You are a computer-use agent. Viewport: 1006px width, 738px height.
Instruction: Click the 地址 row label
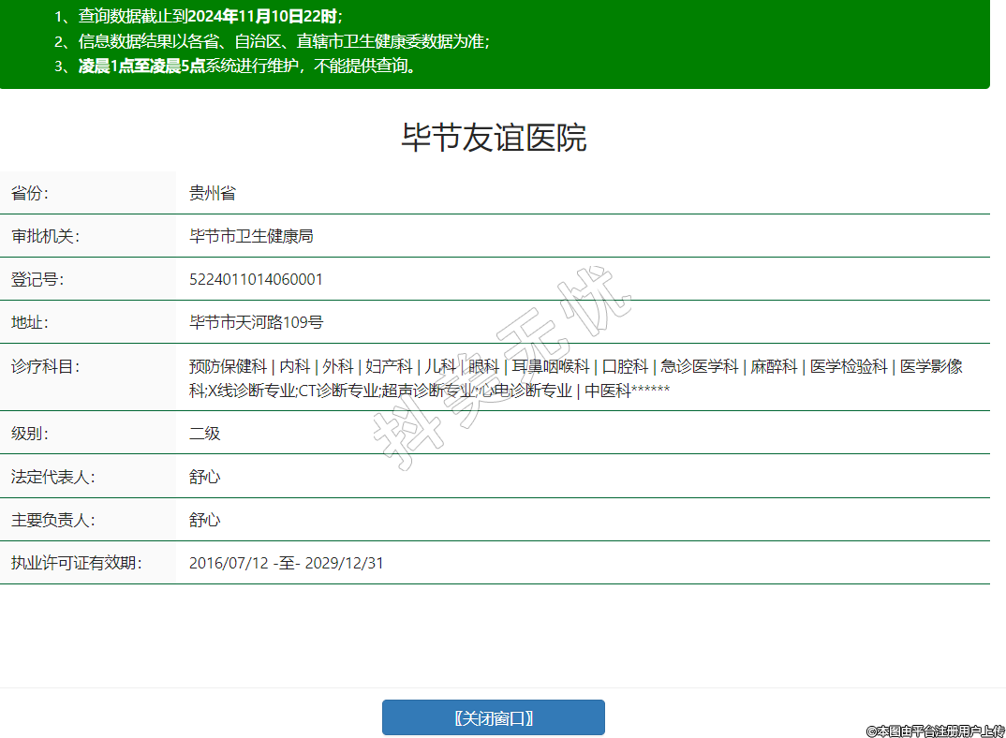point(29,322)
